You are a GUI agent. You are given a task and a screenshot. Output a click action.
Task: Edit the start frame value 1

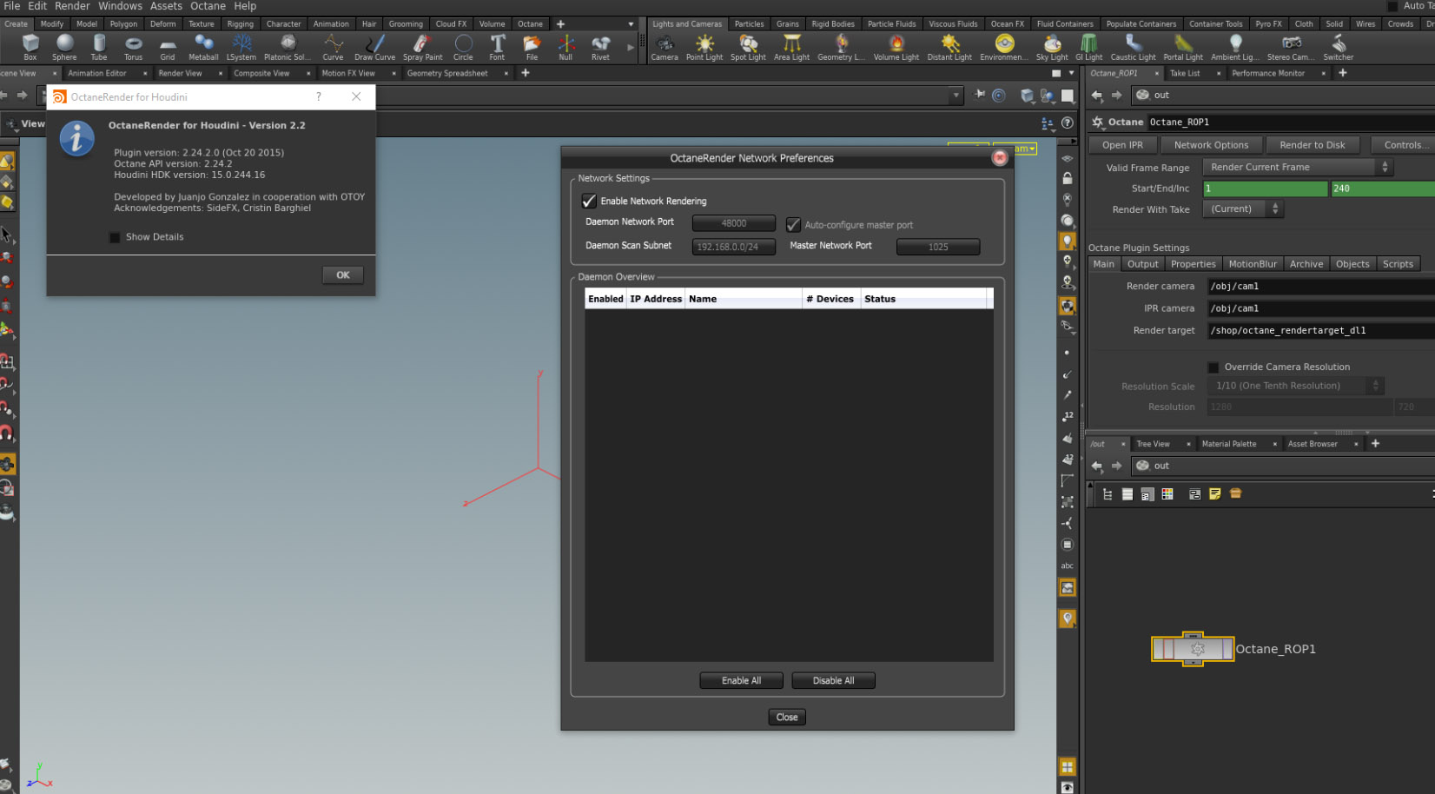click(1265, 189)
